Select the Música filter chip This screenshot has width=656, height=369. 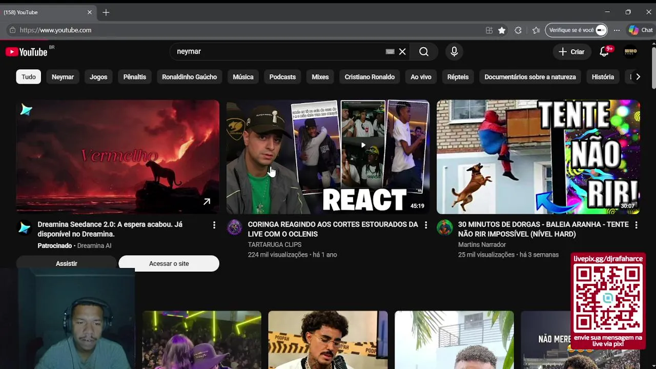pyautogui.click(x=243, y=77)
